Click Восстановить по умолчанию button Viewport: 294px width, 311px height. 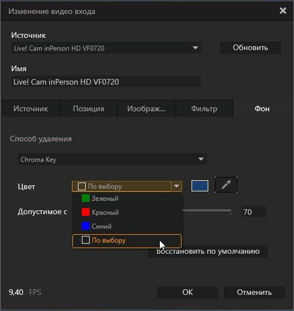208,251
